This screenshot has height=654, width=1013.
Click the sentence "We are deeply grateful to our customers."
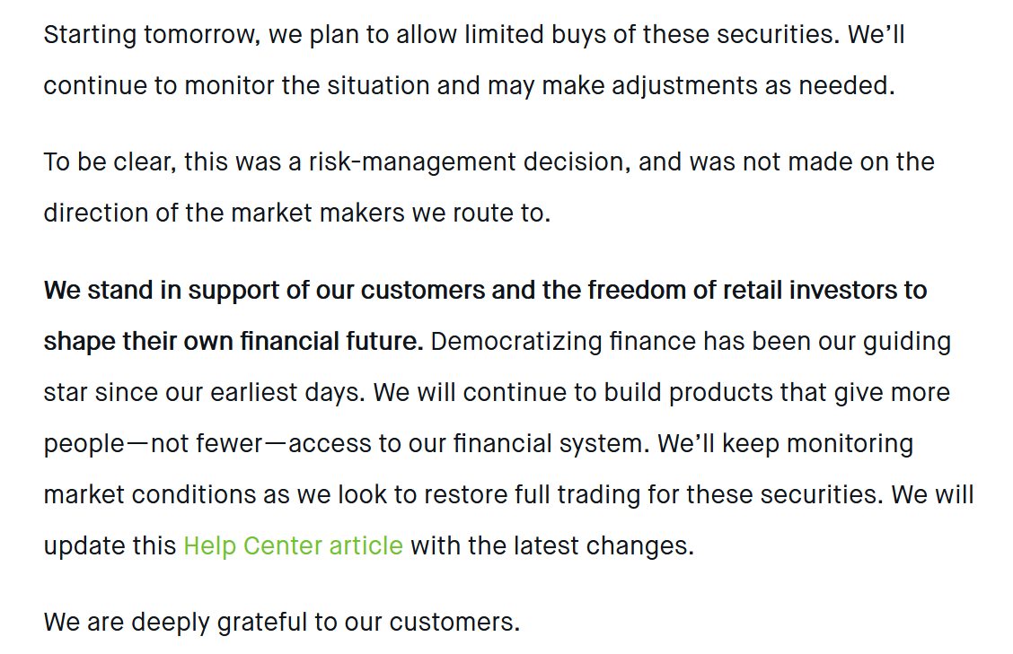(281, 622)
